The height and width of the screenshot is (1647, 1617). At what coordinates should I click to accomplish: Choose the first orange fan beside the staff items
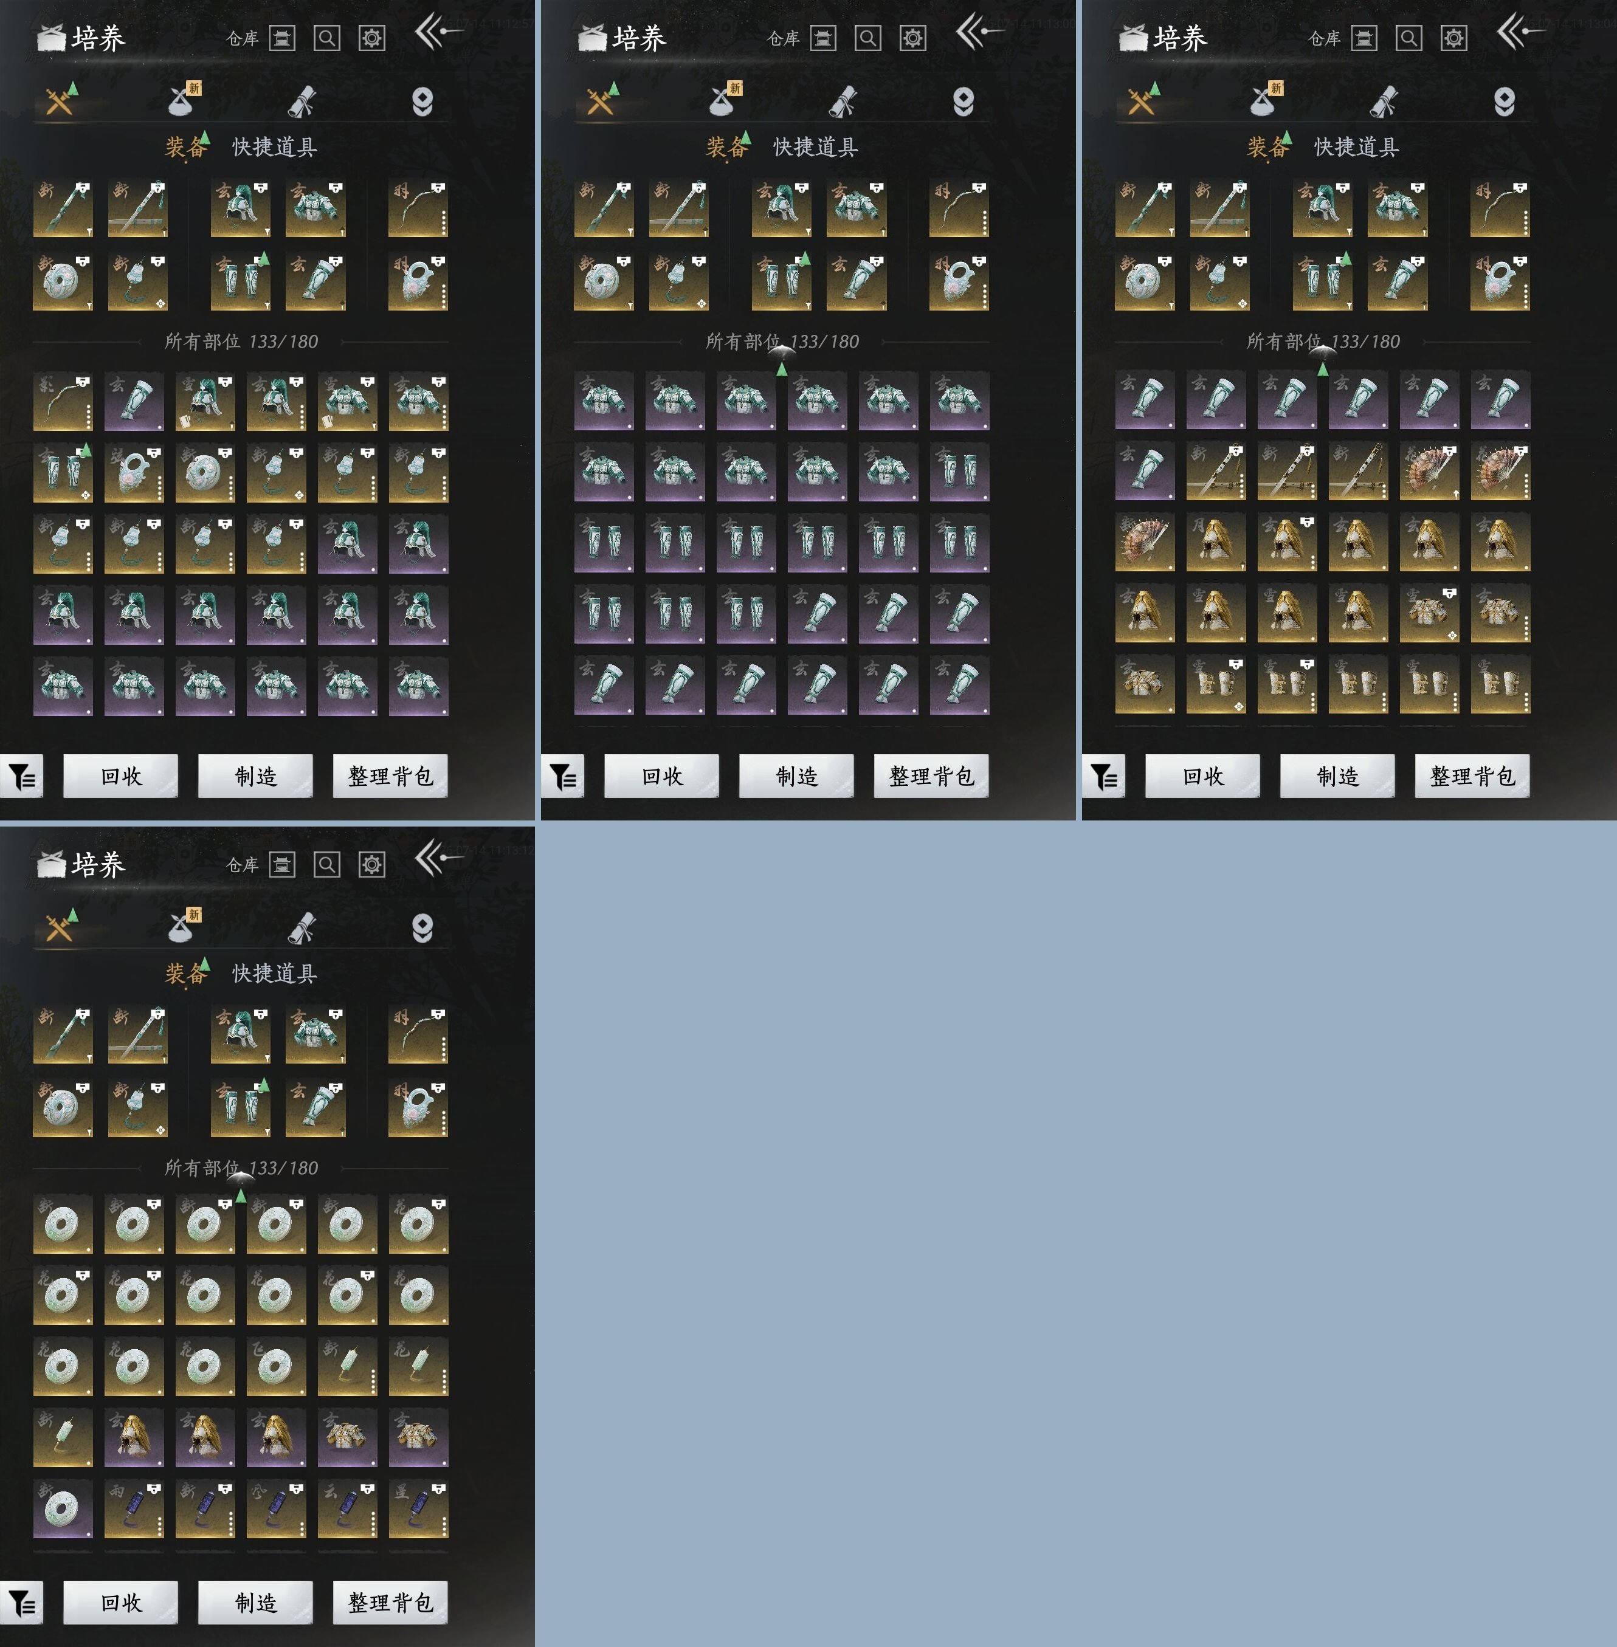[1429, 470]
